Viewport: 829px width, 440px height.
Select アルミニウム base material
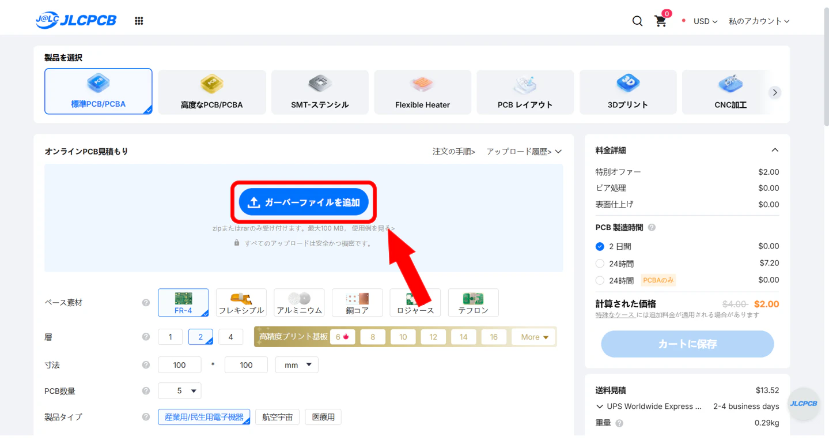pyautogui.click(x=299, y=303)
